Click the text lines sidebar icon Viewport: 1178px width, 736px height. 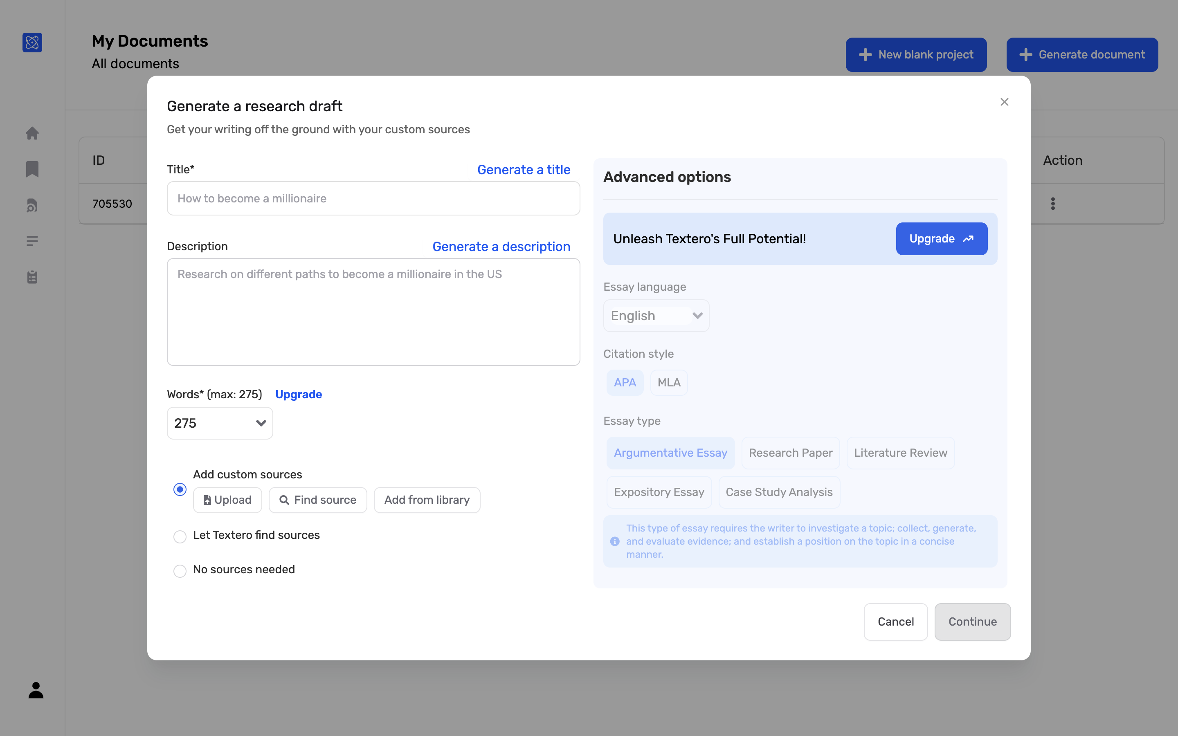pyautogui.click(x=32, y=241)
